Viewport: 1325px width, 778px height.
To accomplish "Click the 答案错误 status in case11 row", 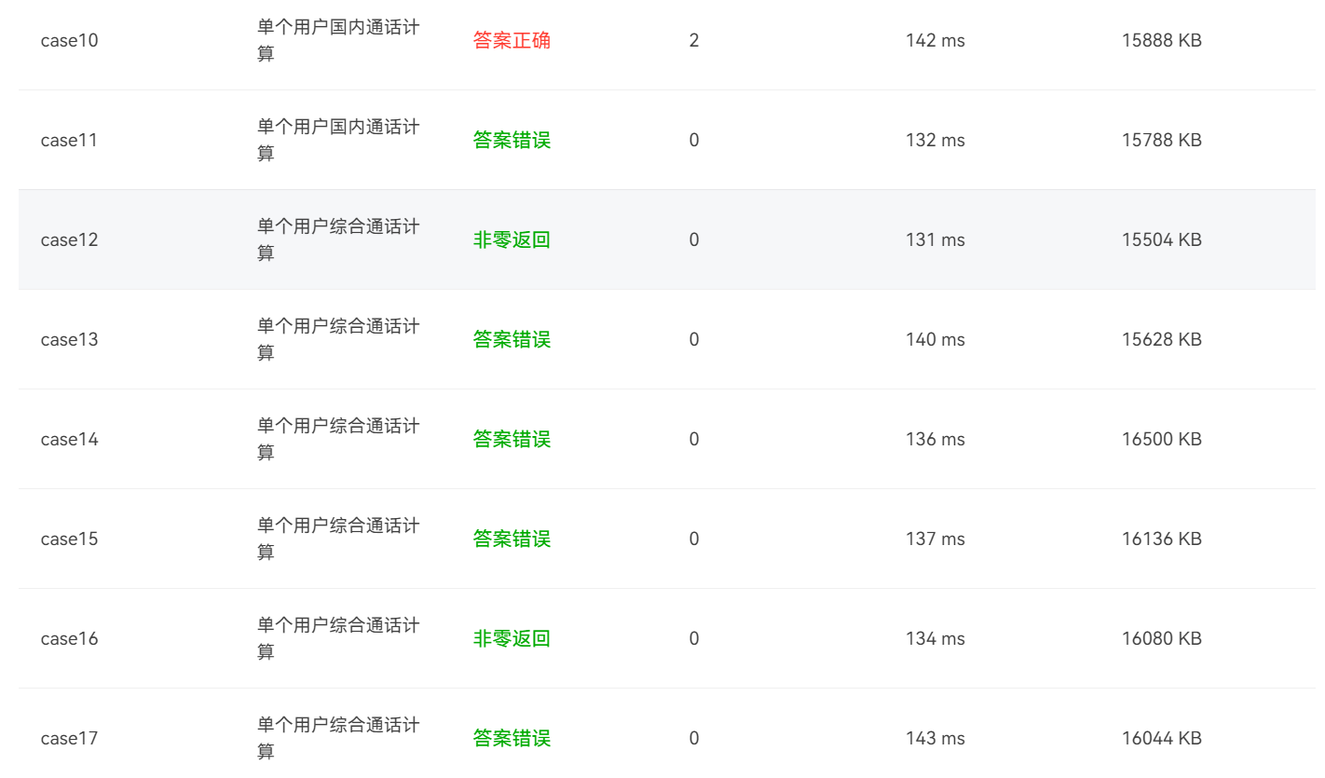I will [x=512, y=141].
